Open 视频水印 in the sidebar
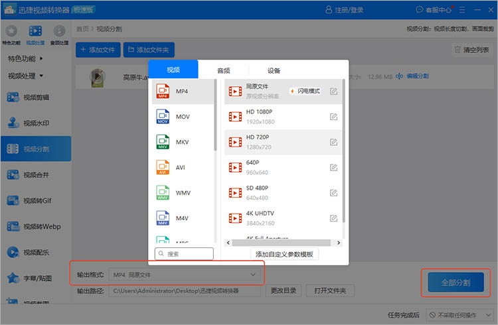498x325 pixels. (x=36, y=123)
